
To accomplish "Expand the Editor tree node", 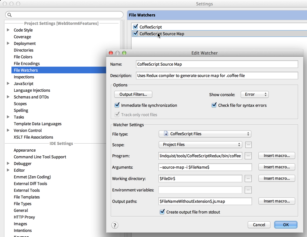I will pyautogui.click(x=8, y=170).
